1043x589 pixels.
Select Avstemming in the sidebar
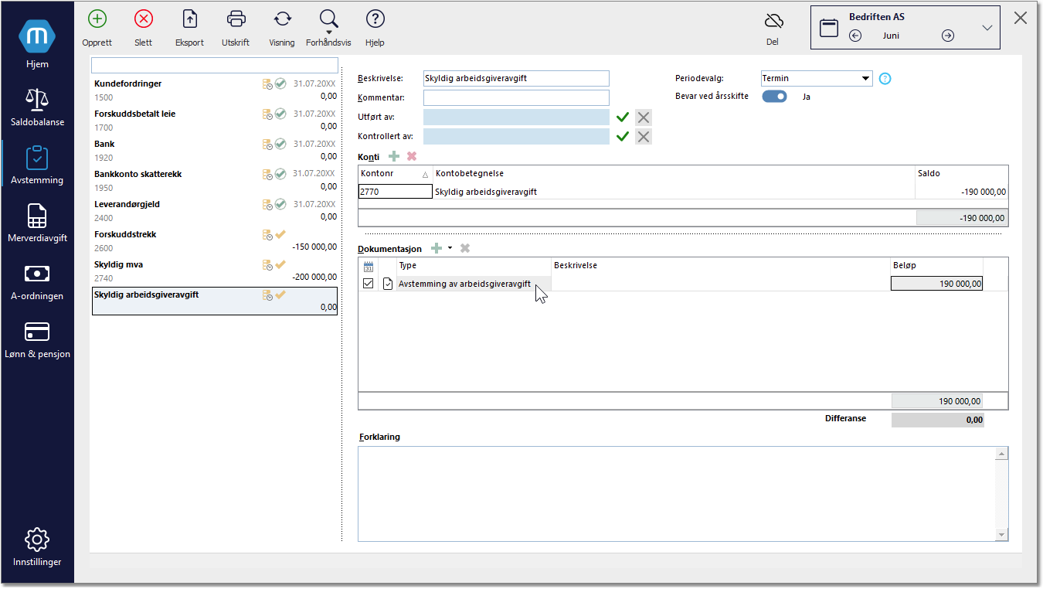pyautogui.click(x=37, y=165)
